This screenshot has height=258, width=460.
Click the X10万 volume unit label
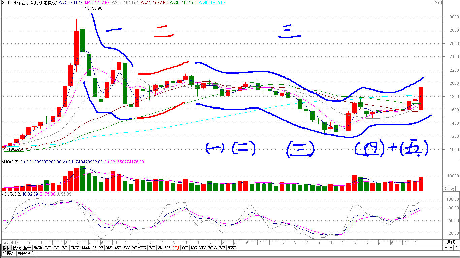[449, 189]
